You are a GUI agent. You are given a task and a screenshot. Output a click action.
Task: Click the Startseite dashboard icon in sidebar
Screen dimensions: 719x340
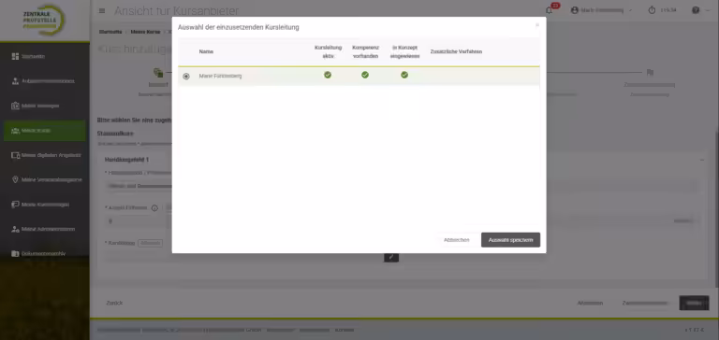pyautogui.click(x=15, y=56)
